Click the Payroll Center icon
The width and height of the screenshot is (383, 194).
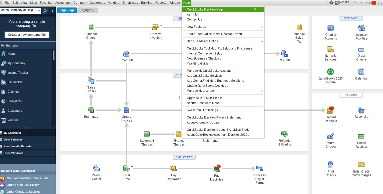point(96,168)
